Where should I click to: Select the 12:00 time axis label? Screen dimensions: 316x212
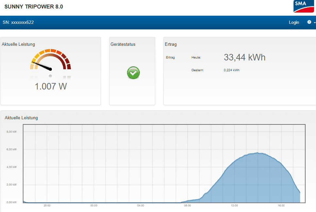[x=234, y=205]
